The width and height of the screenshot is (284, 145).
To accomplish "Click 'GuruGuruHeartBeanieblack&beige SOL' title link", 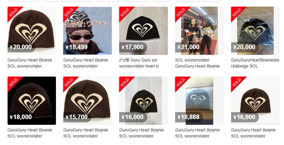I will 255,63.
